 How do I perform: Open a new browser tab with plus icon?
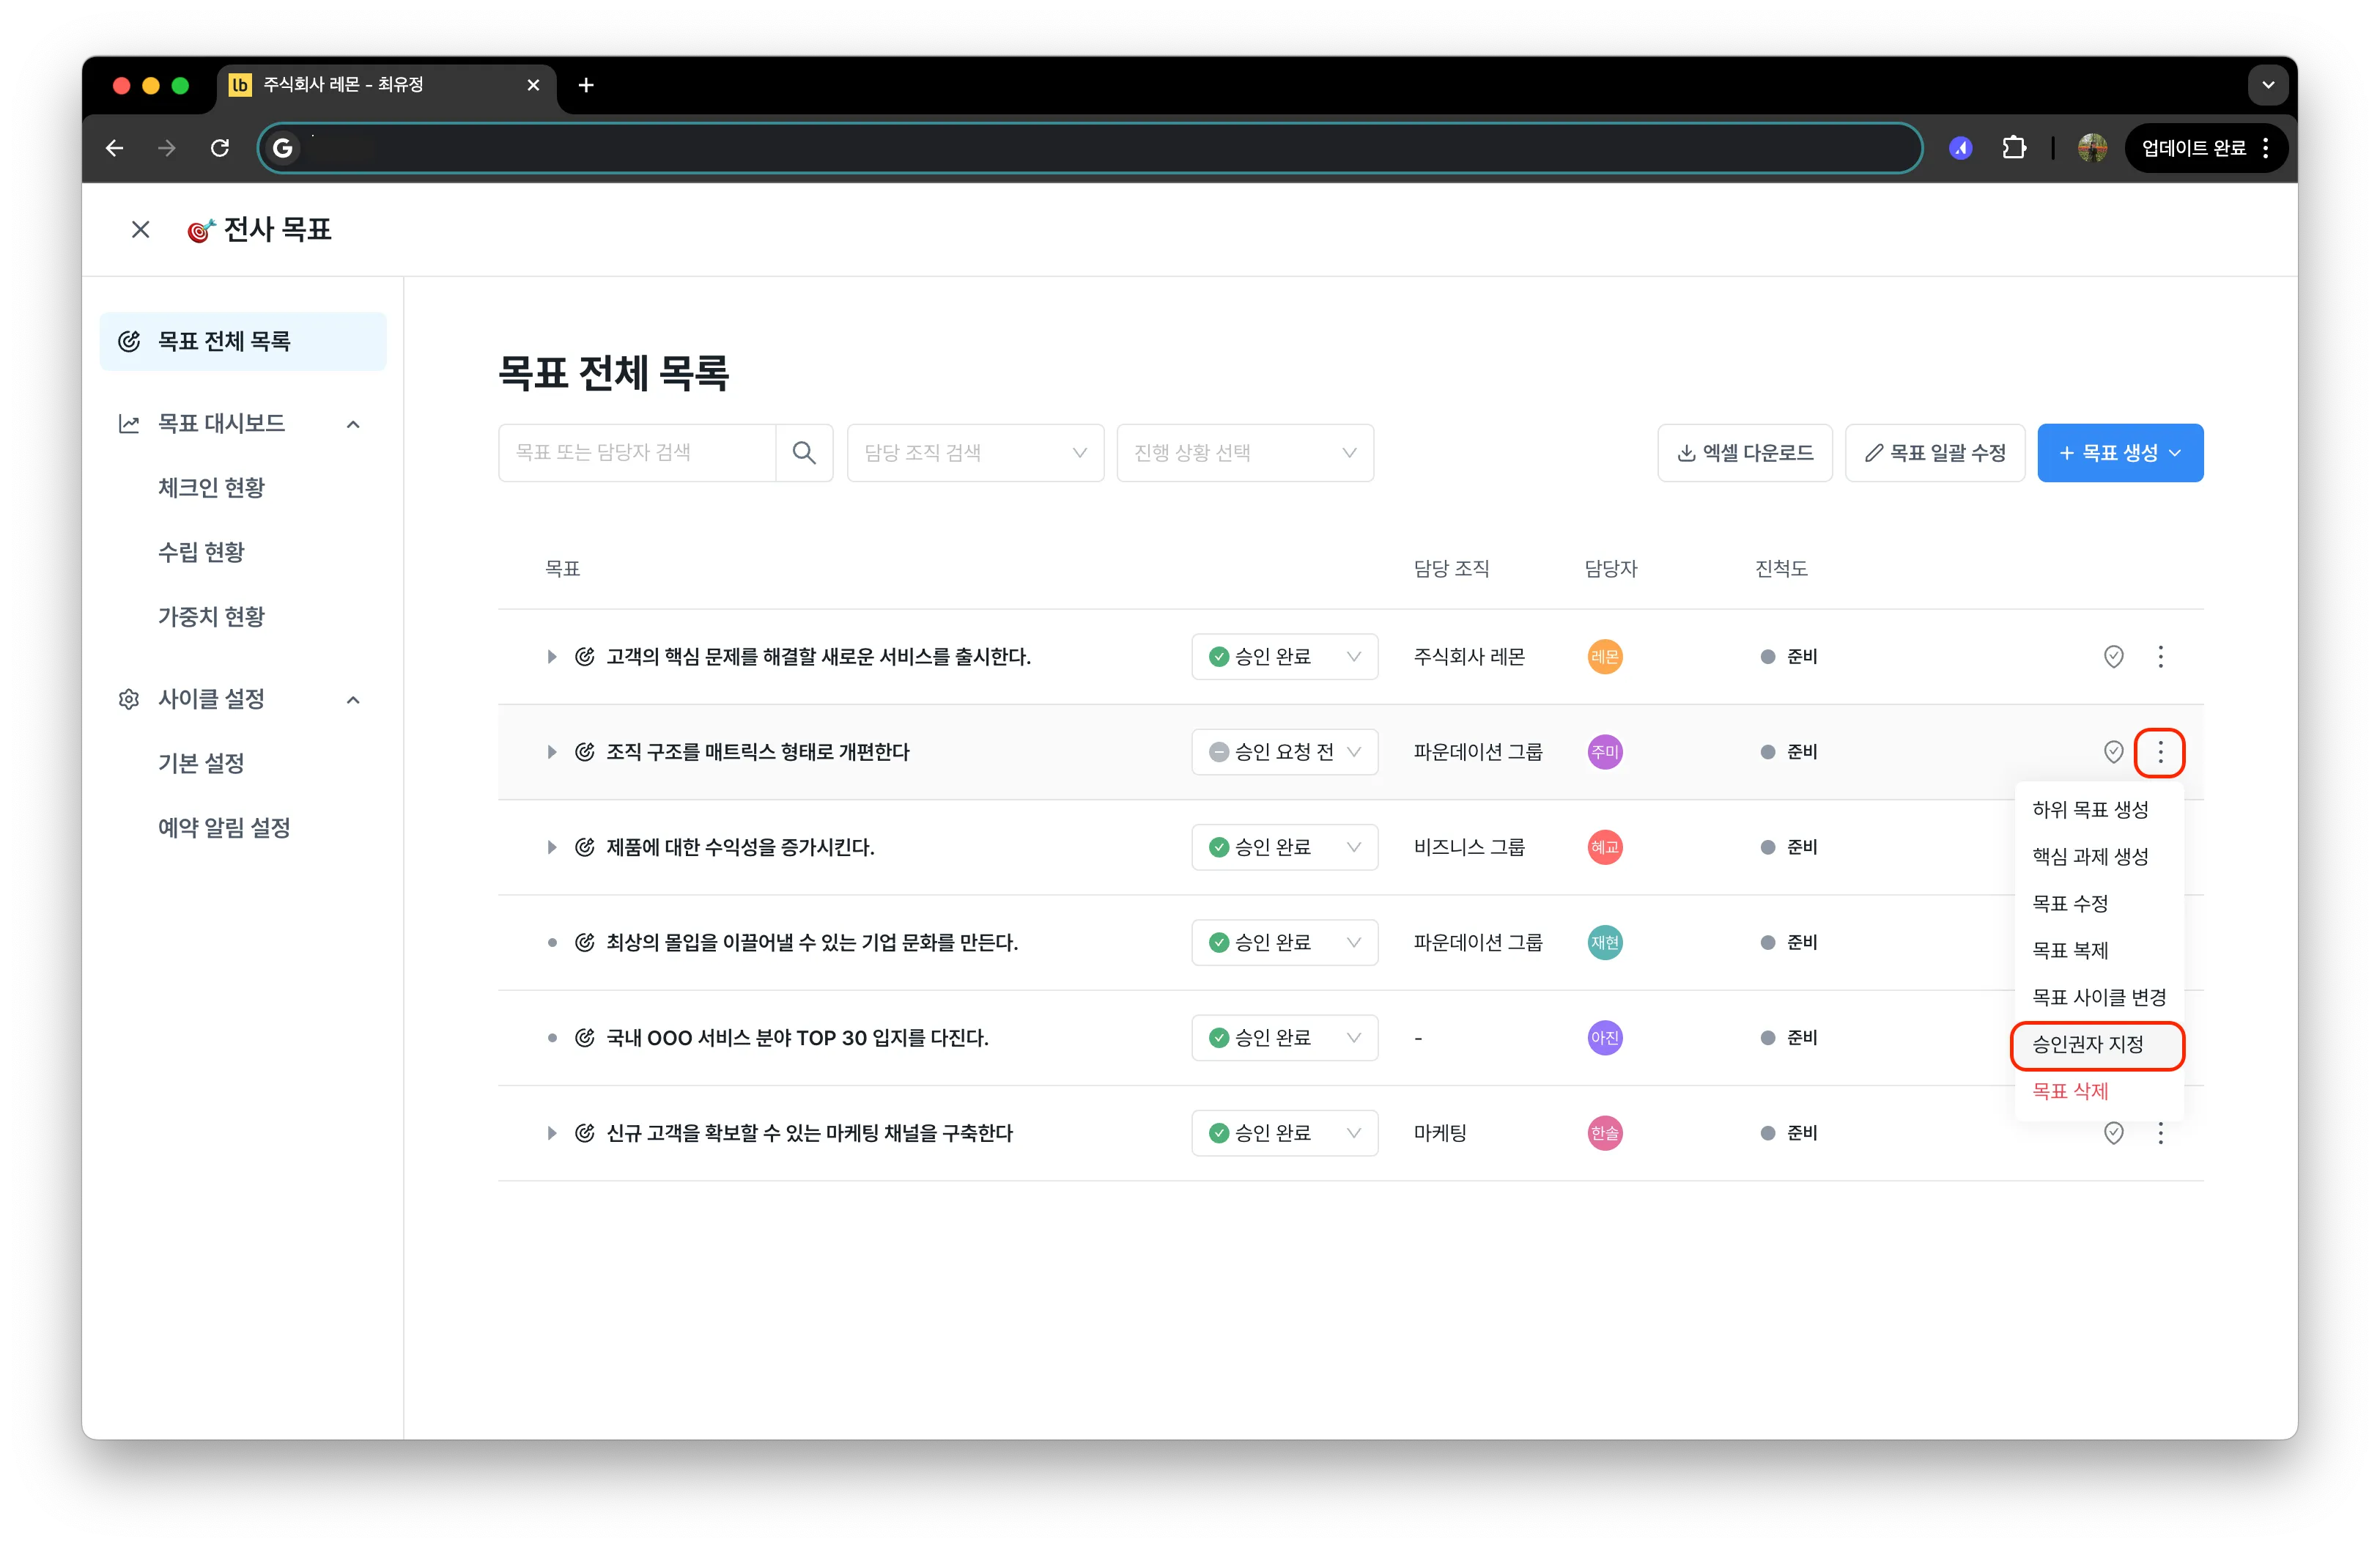(x=586, y=85)
